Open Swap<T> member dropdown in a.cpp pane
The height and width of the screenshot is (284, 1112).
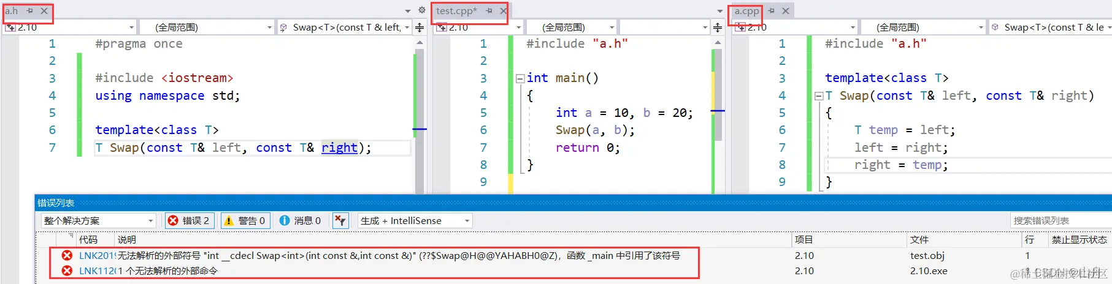click(x=1050, y=28)
